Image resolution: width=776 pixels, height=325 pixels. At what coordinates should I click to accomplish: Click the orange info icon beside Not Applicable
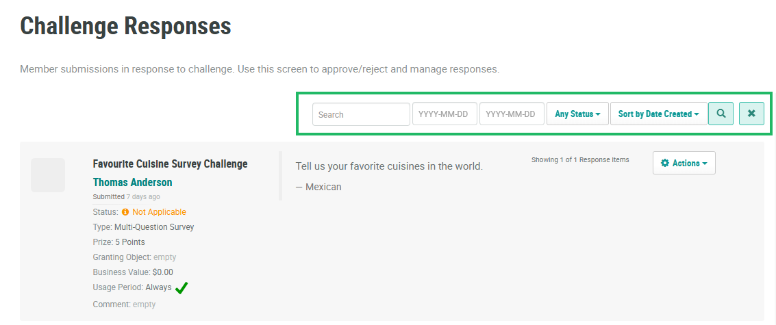coord(125,212)
